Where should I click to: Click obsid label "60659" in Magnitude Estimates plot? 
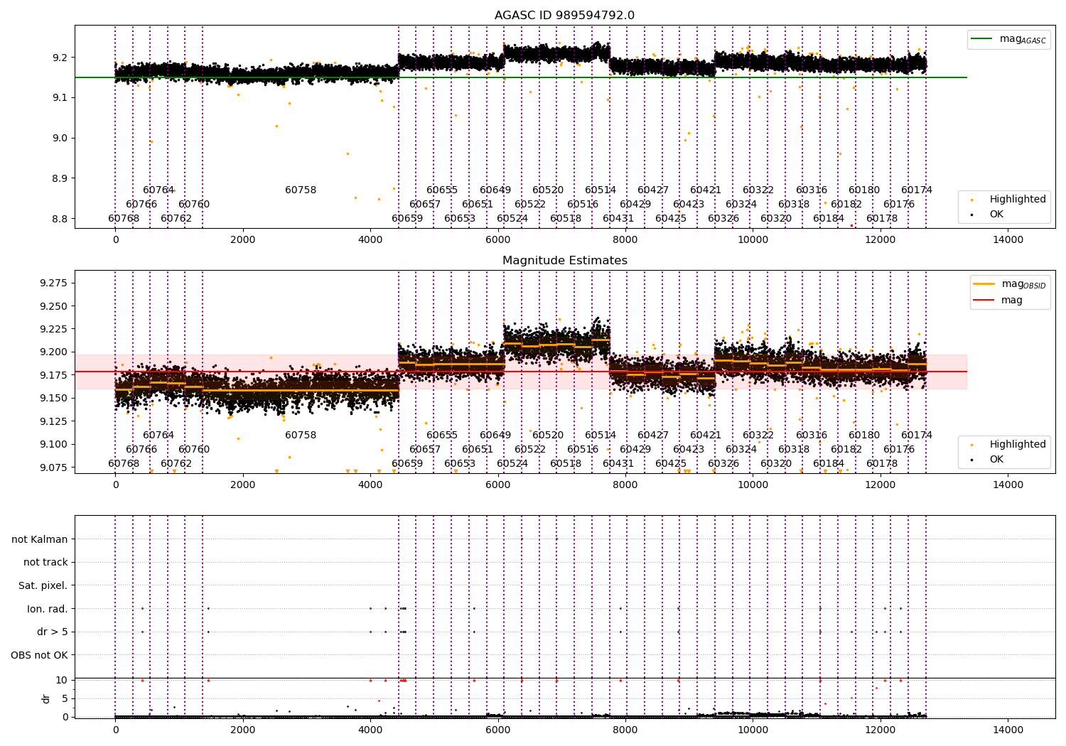407,463
